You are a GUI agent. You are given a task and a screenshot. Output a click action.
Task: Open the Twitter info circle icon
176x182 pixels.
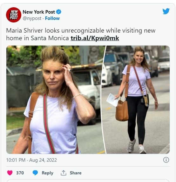click(x=166, y=160)
